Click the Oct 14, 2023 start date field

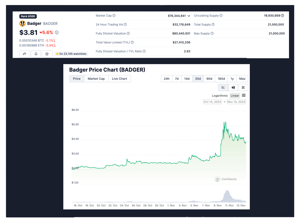[x=212, y=102]
